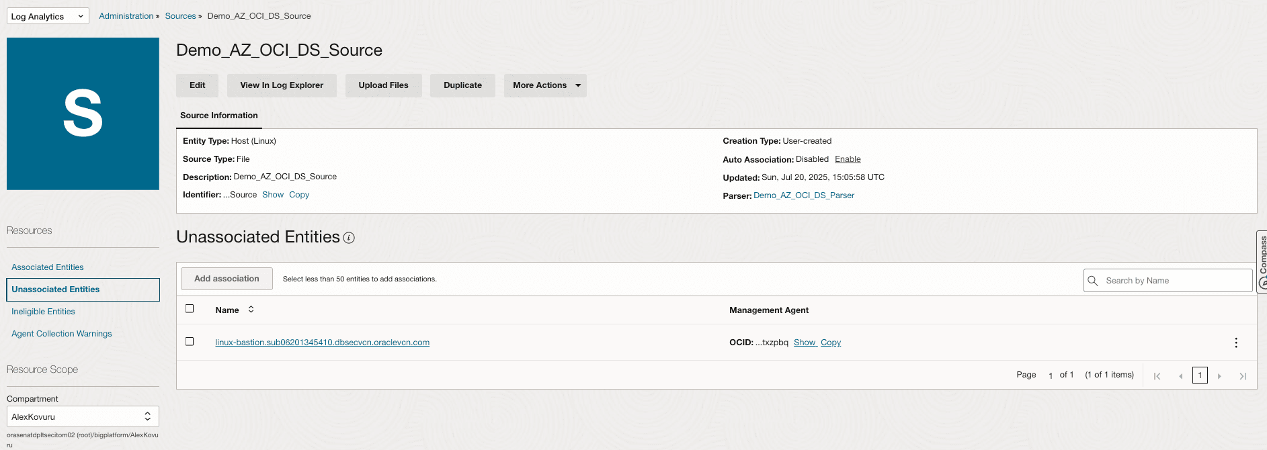Click the Name column sort arrows

251,310
